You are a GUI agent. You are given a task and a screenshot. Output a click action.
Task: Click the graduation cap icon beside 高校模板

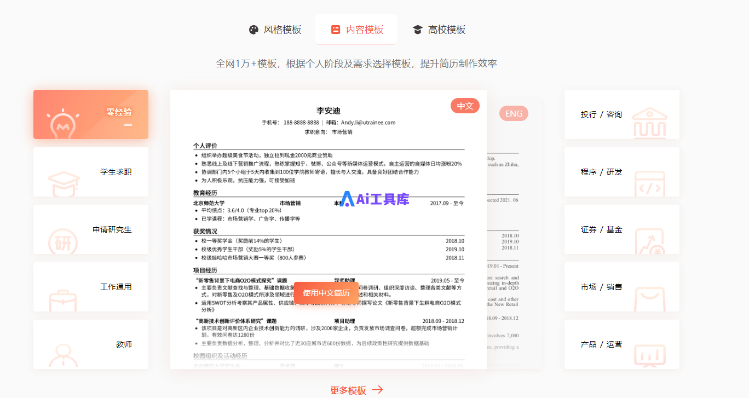pos(418,30)
